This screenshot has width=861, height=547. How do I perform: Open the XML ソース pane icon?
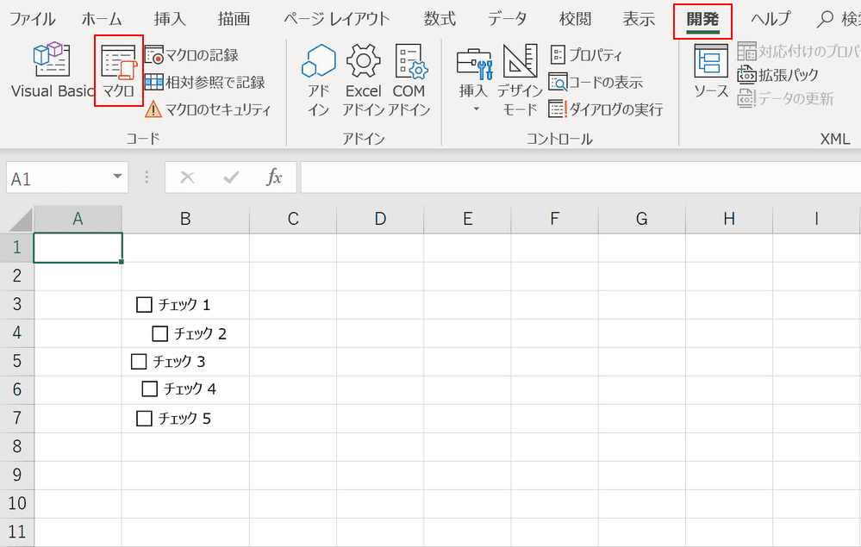click(710, 61)
